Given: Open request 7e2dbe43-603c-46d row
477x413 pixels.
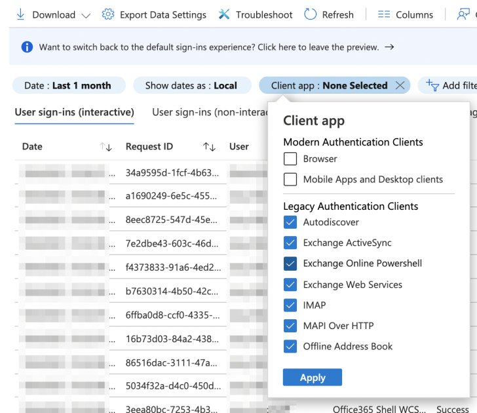Looking at the screenshot, I should point(172,243).
